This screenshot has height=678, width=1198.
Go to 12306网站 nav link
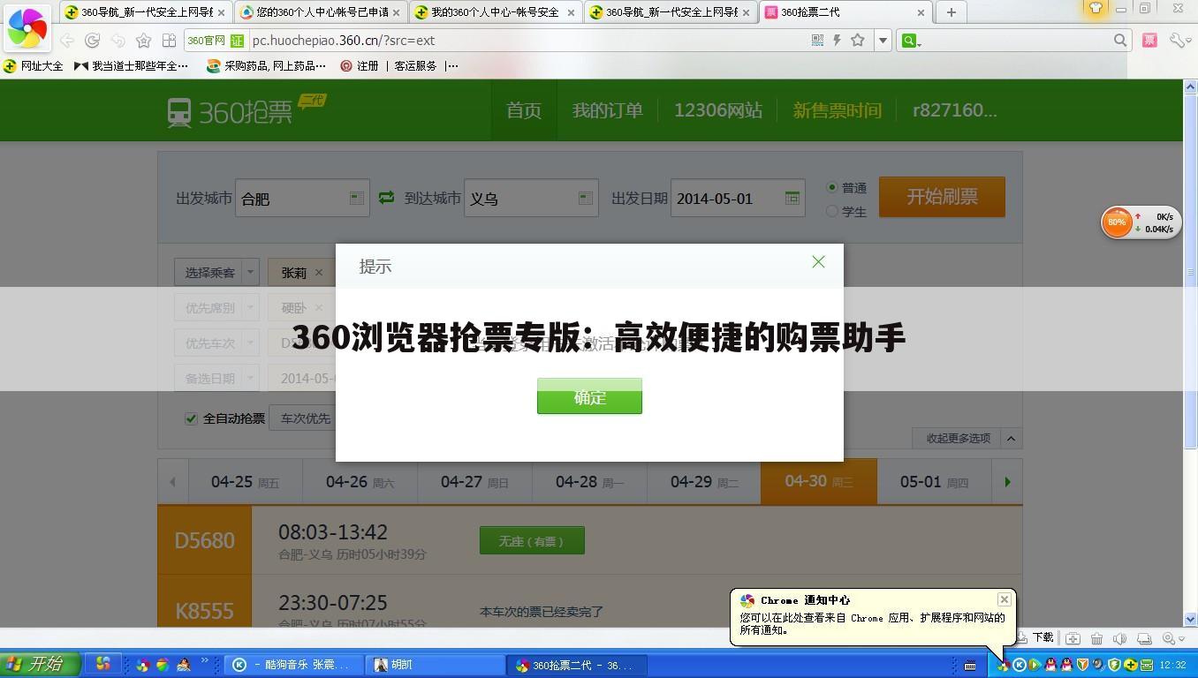click(x=717, y=110)
